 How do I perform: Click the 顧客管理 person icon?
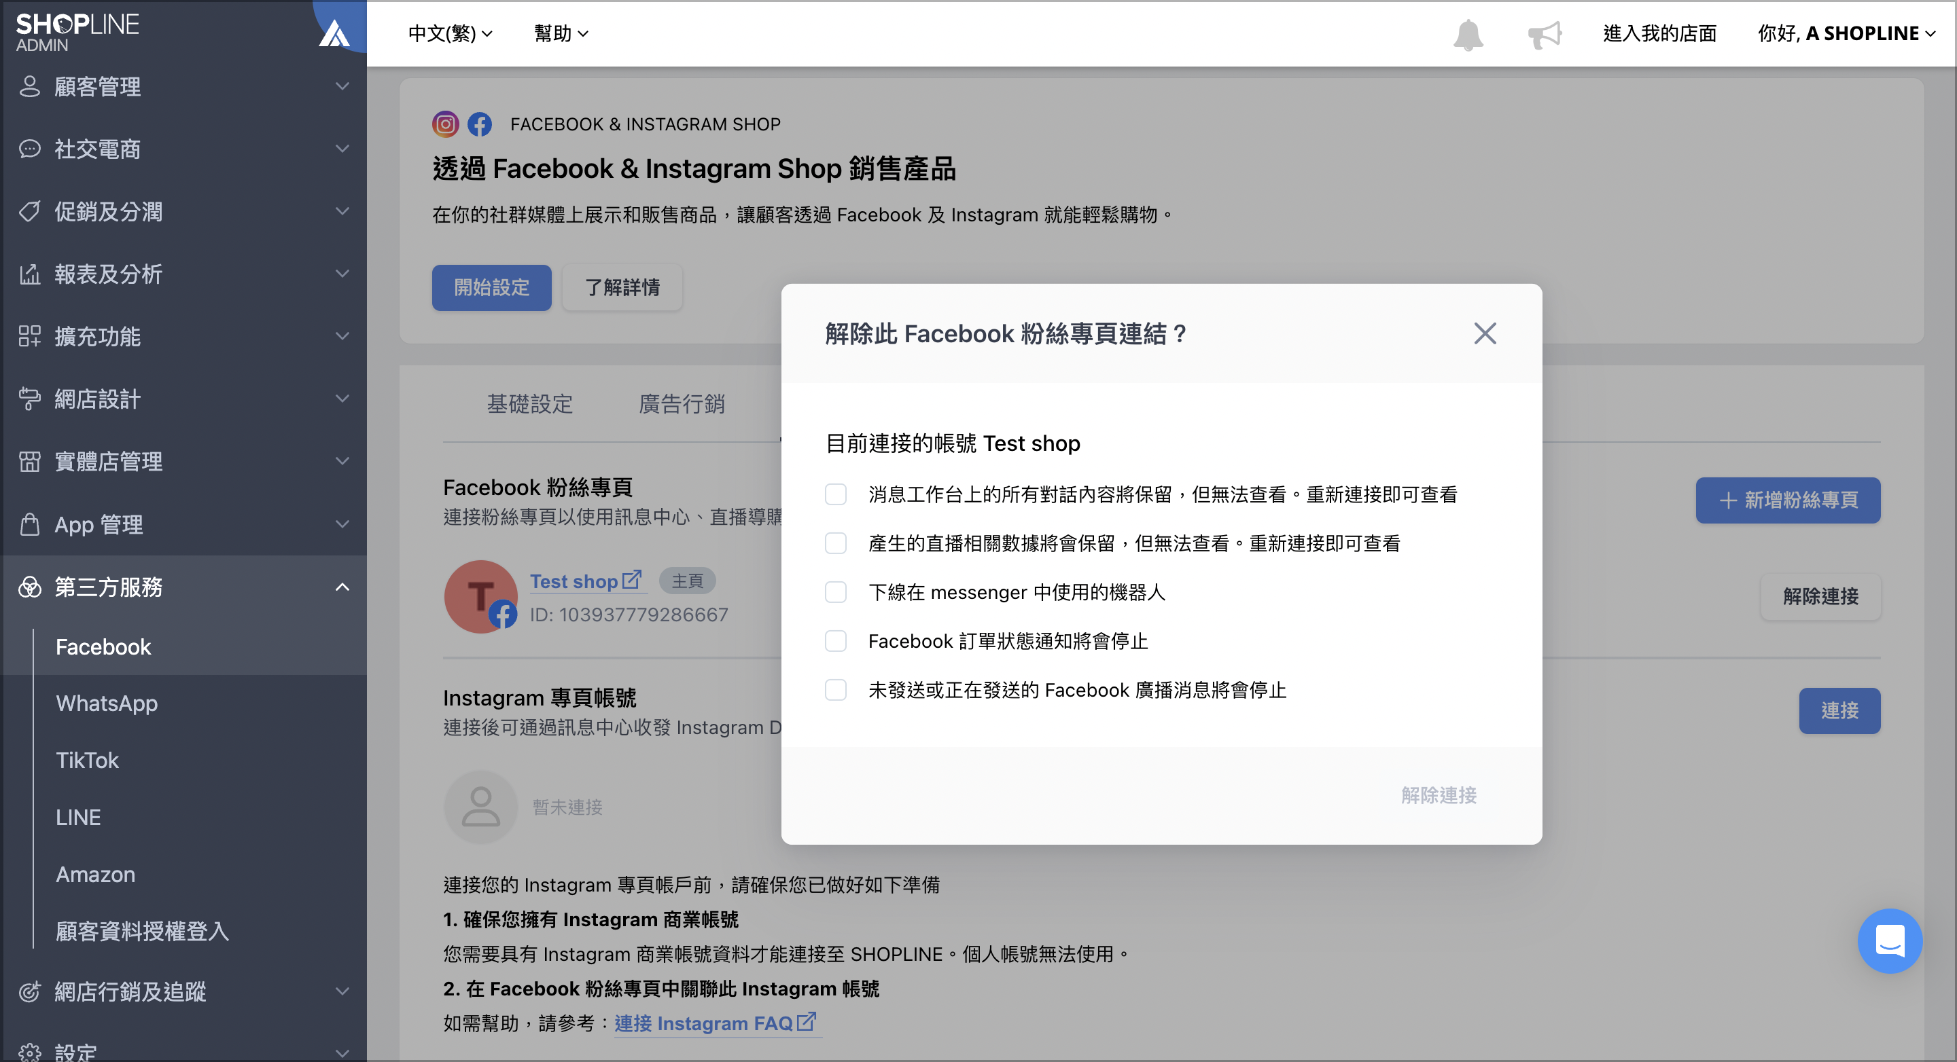pos(30,86)
